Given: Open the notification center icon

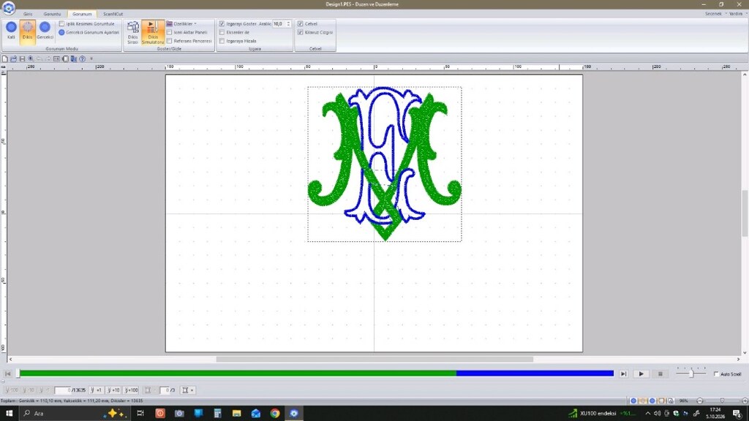Looking at the screenshot, I should click(737, 414).
